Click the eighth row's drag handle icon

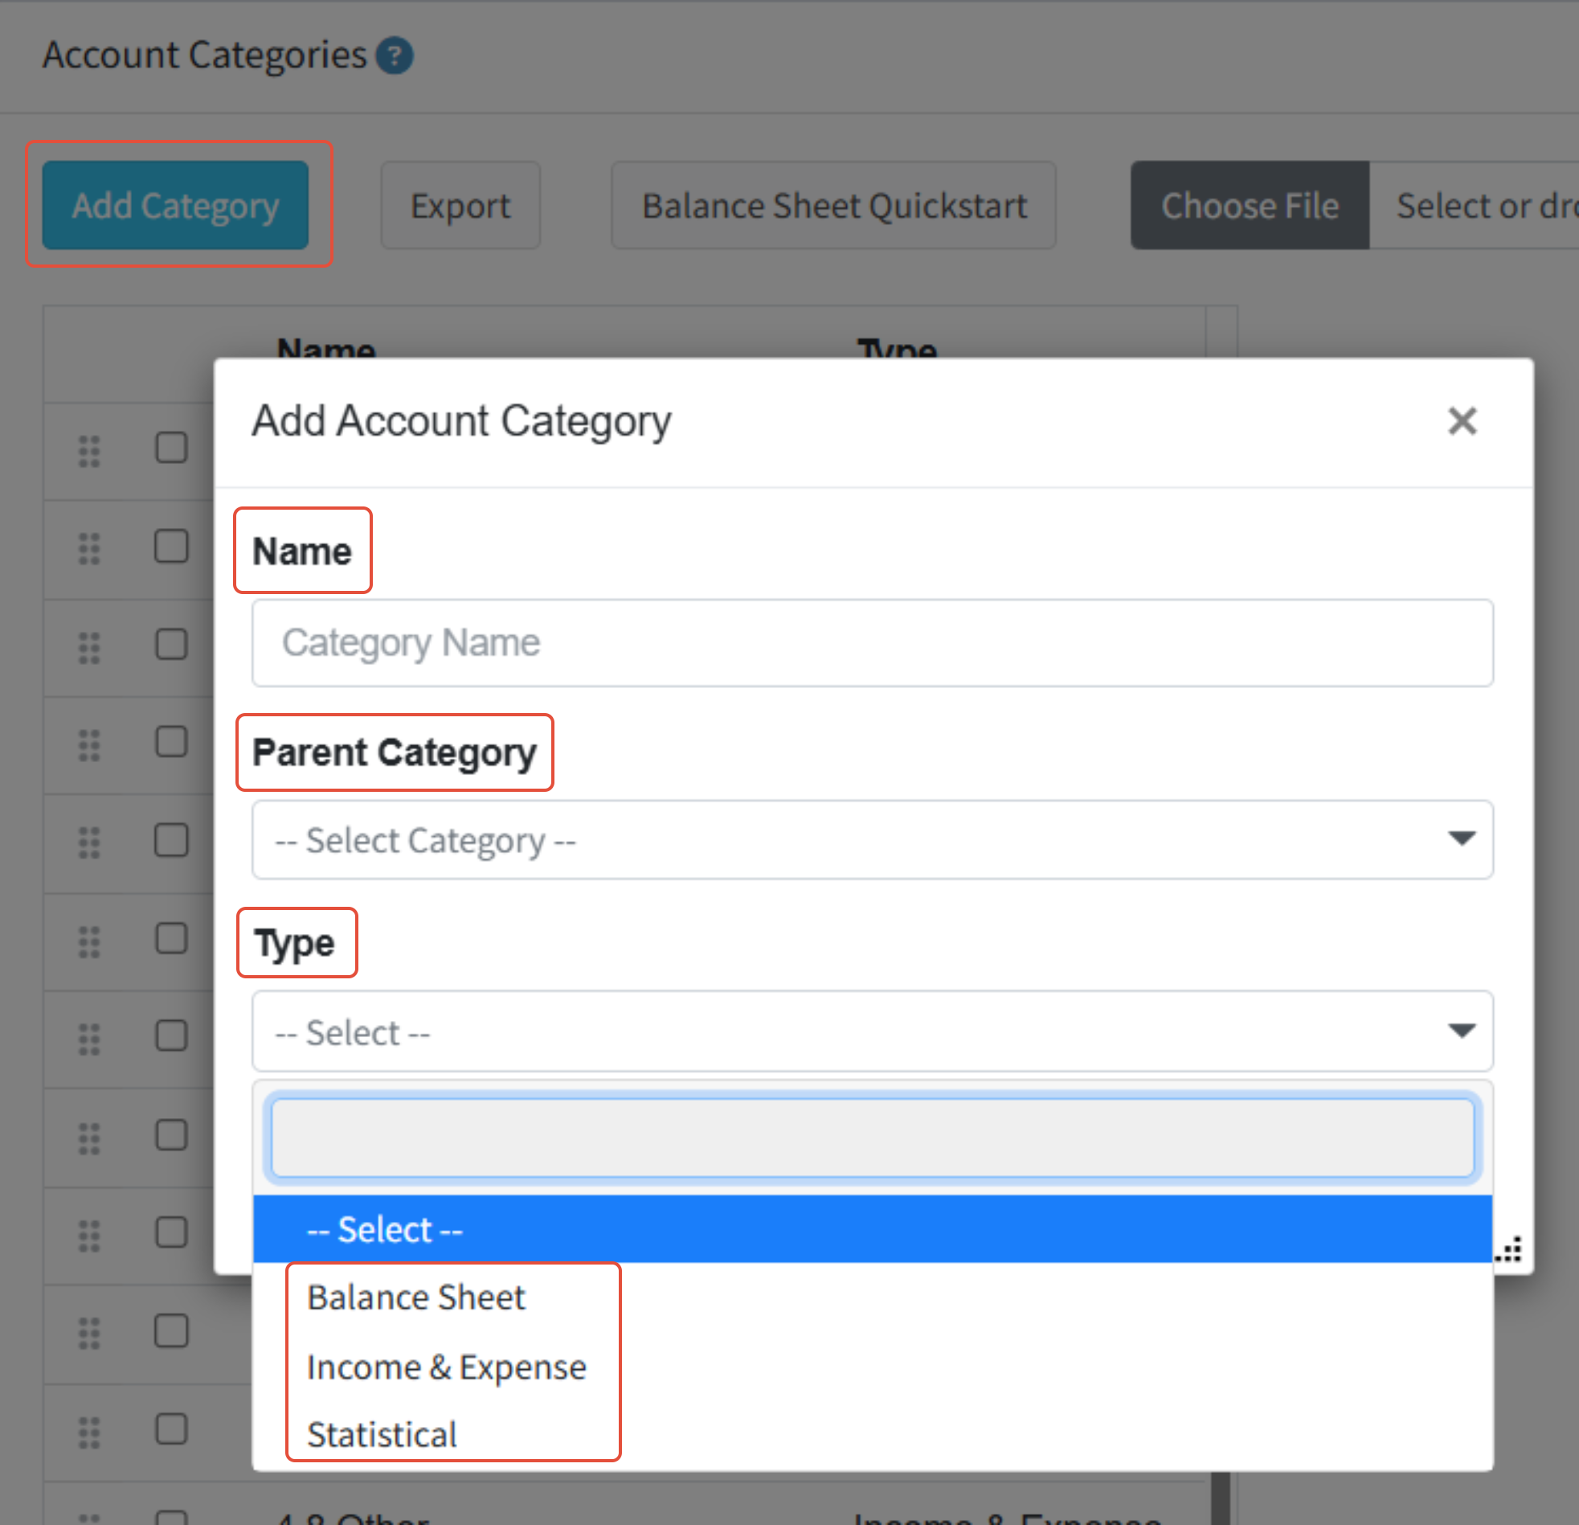pyautogui.click(x=88, y=1138)
